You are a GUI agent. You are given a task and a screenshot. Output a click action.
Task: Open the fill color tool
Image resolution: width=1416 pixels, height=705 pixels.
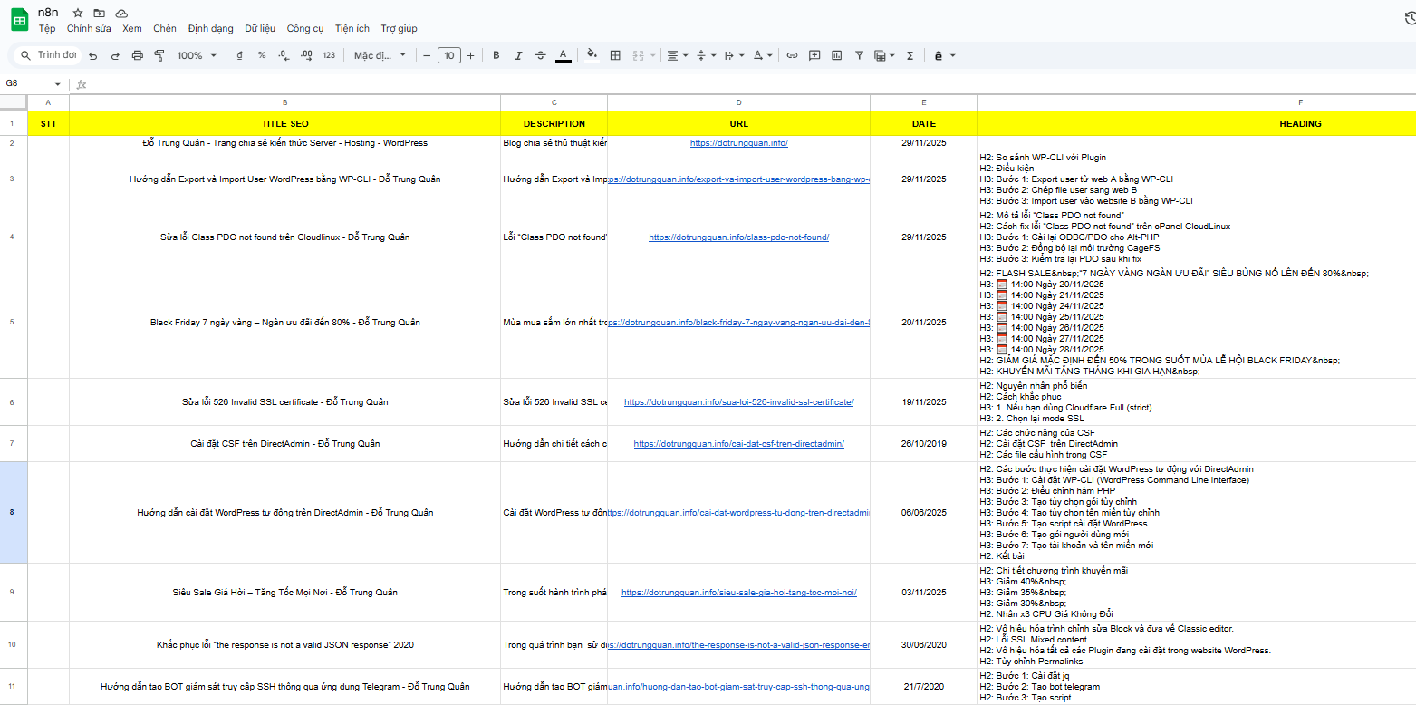[592, 55]
